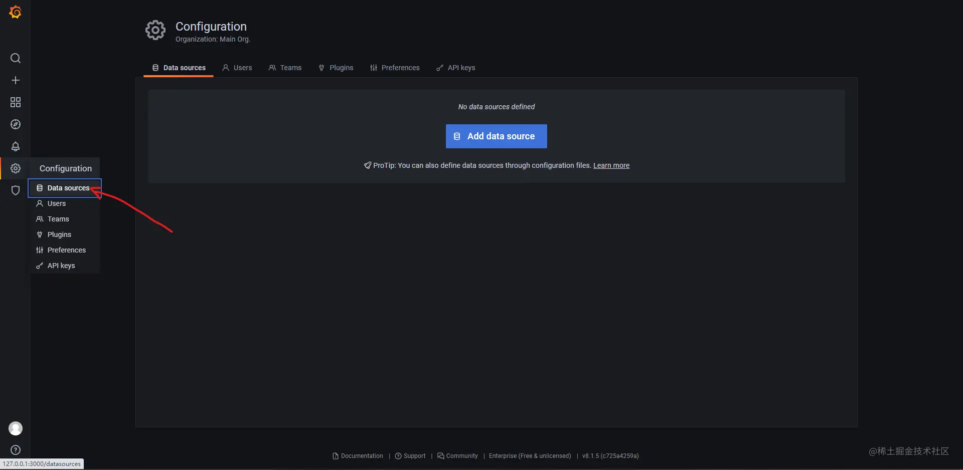
Task: Click the large Configuration gear header icon
Action: (x=155, y=31)
